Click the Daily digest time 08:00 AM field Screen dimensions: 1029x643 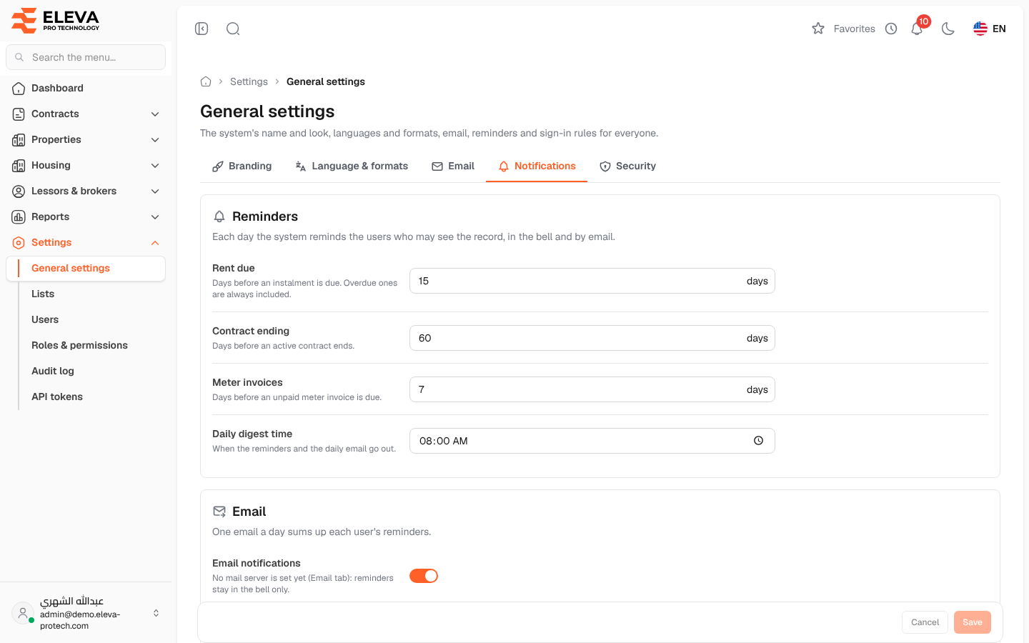point(592,441)
